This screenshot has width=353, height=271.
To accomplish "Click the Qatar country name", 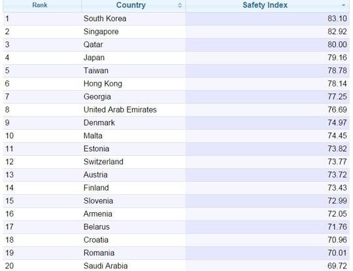I will click(93, 45).
